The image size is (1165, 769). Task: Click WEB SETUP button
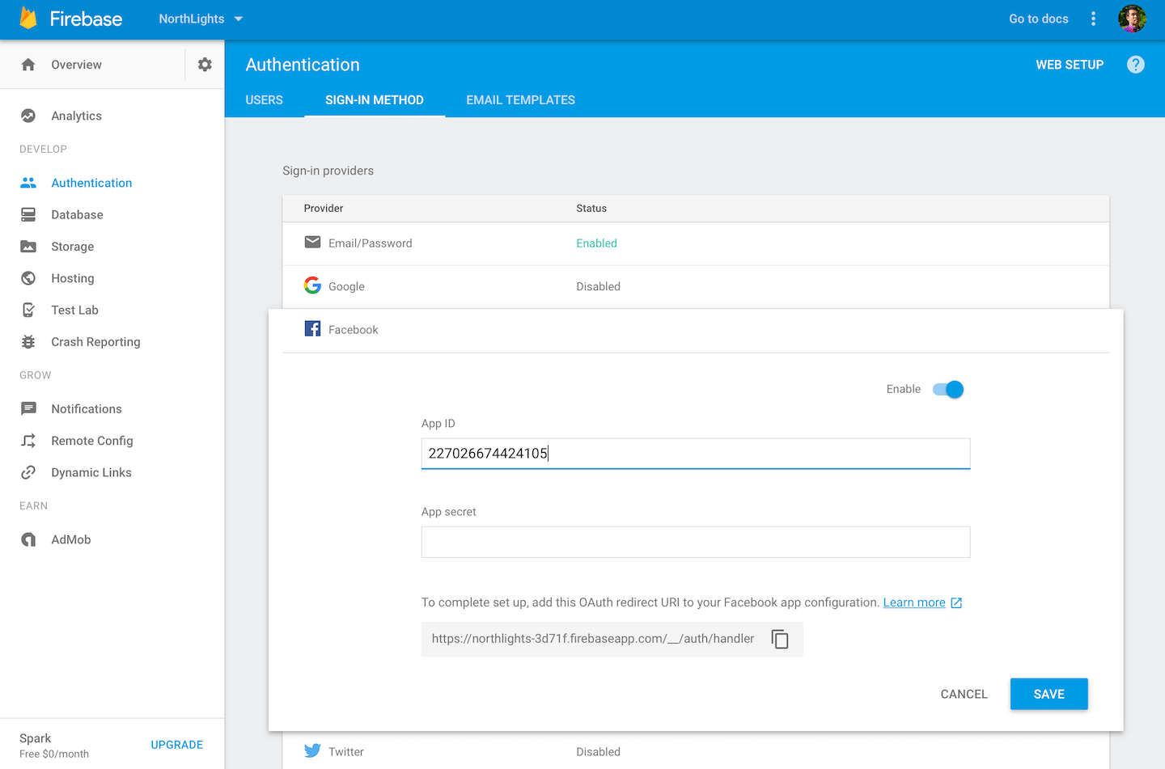pos(1070,65)
